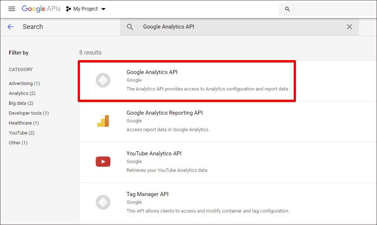Go back using the blue arrow
The height and width of the screenshot is (225, 377).
click(10, 27)
